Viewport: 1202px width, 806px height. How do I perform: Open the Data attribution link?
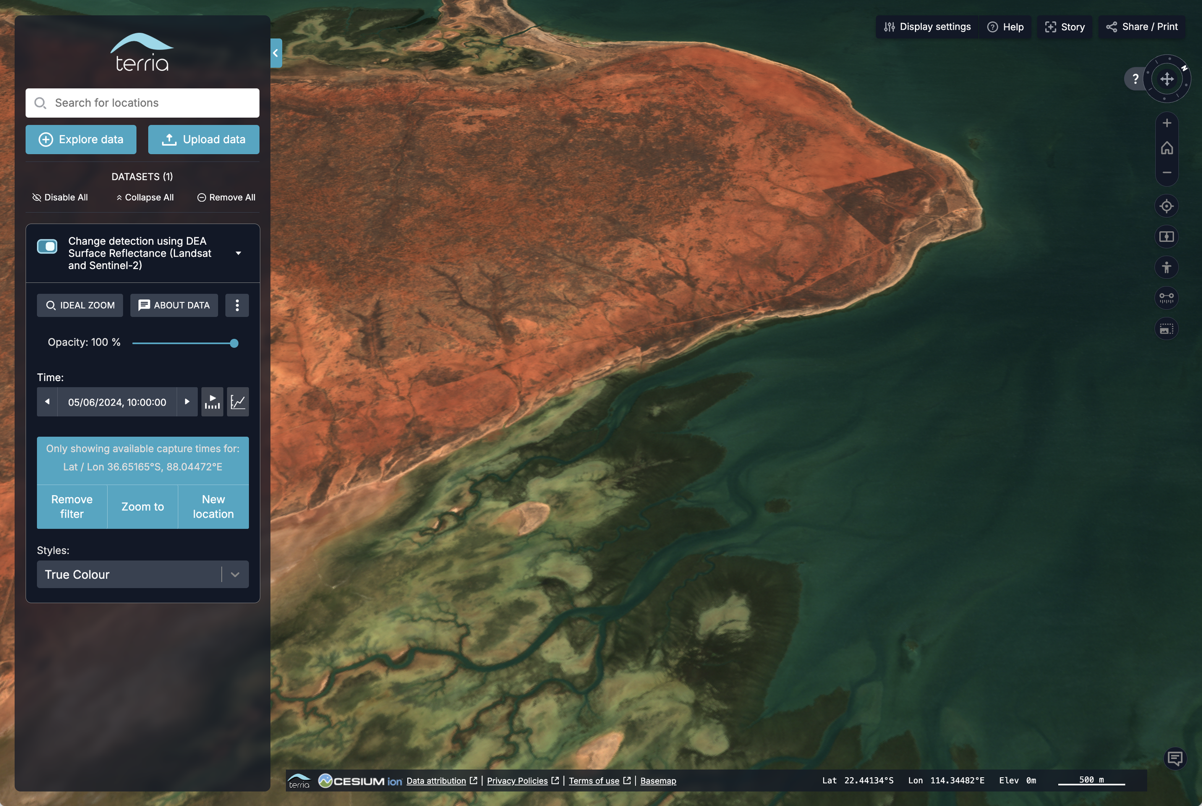[436, 781]
